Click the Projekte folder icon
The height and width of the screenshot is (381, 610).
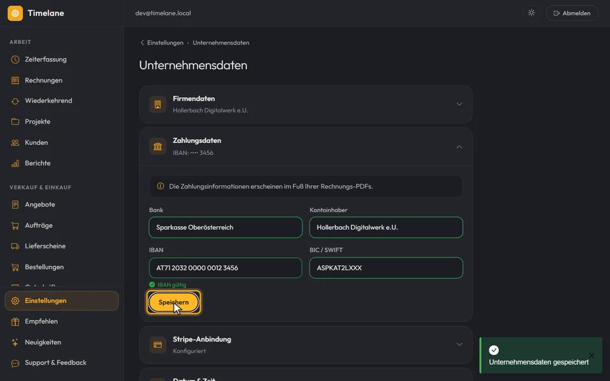pos(15,122)
